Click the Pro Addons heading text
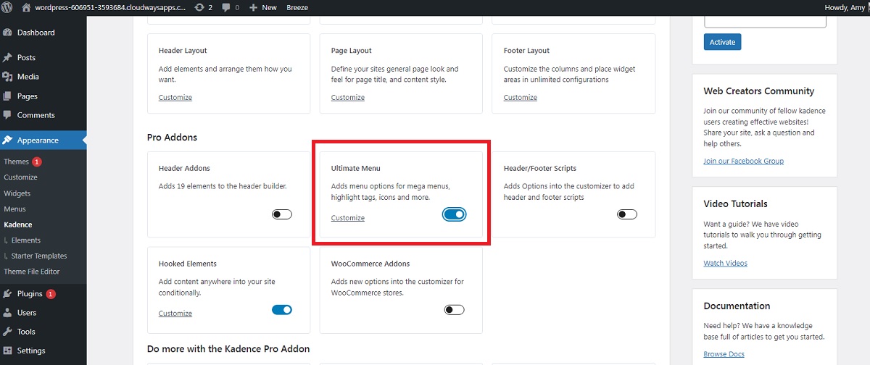The height and width of the screenshot is (365, 870). point(172,137)
